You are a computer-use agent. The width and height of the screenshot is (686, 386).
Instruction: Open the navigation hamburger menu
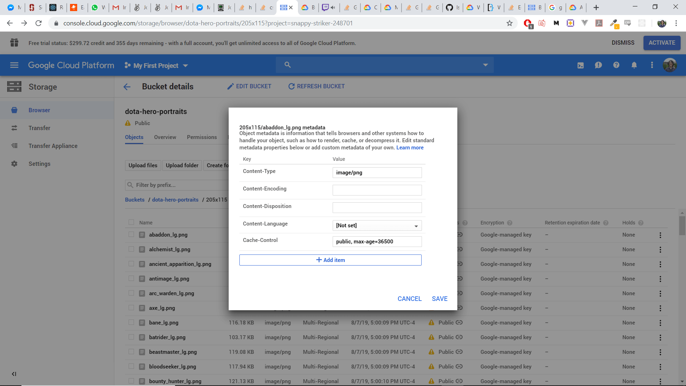[14, 65]
